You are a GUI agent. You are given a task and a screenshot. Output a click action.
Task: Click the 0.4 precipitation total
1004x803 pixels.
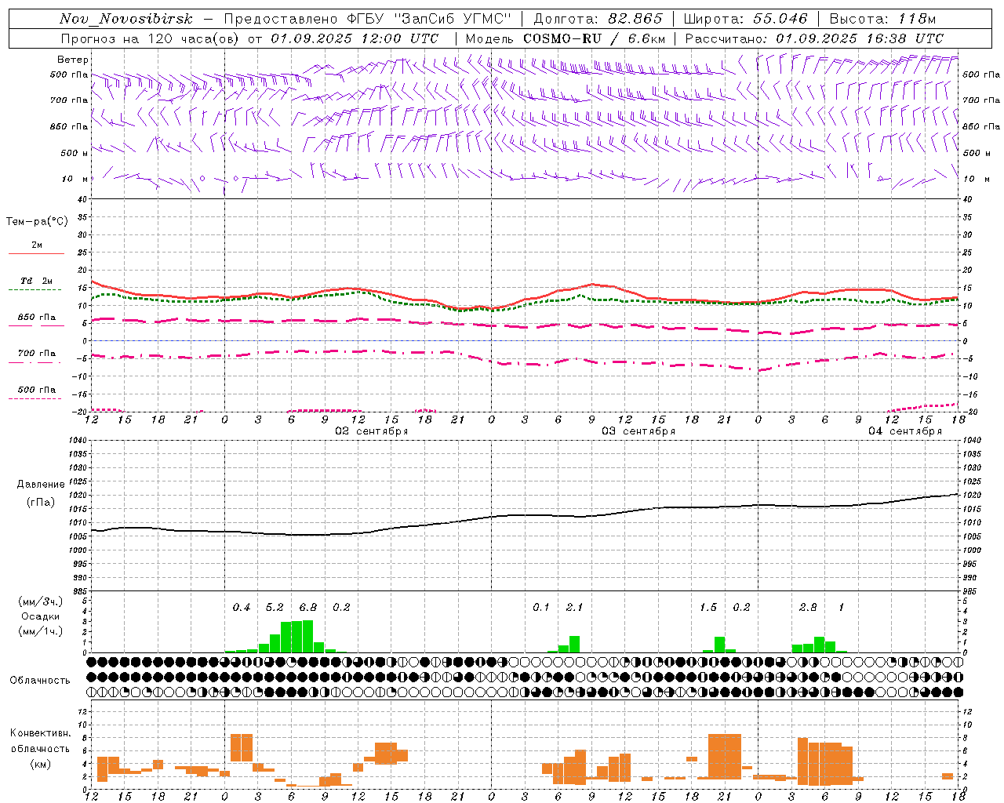pos(242,608)
